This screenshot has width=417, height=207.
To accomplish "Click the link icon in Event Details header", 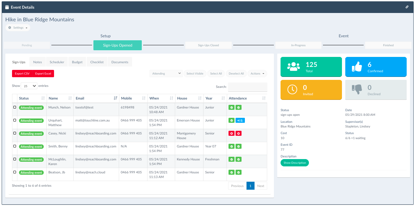I will (x=407, y=7).
